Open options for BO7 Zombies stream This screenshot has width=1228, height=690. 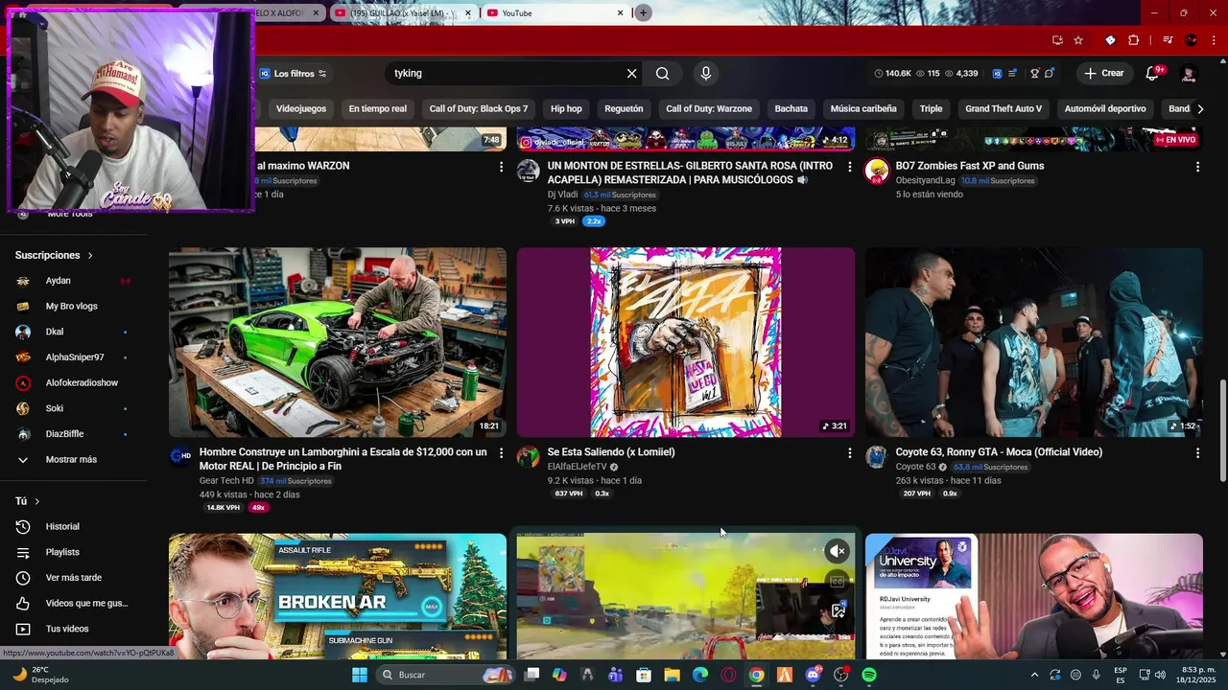(x=1197, y=167)
